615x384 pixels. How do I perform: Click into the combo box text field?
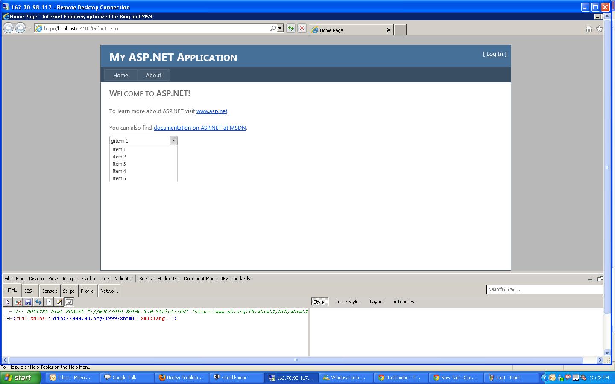click(x=140, y=140)
